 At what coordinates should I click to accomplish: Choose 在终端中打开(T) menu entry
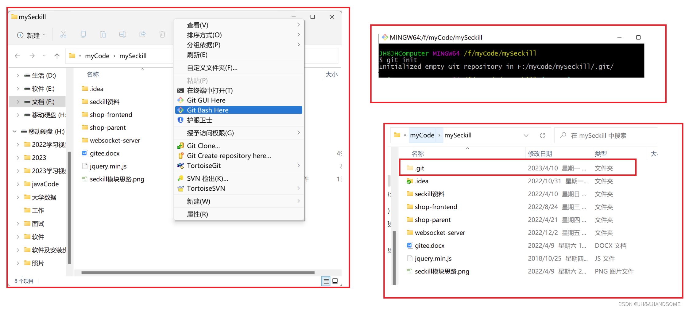[x=239, y=90]
